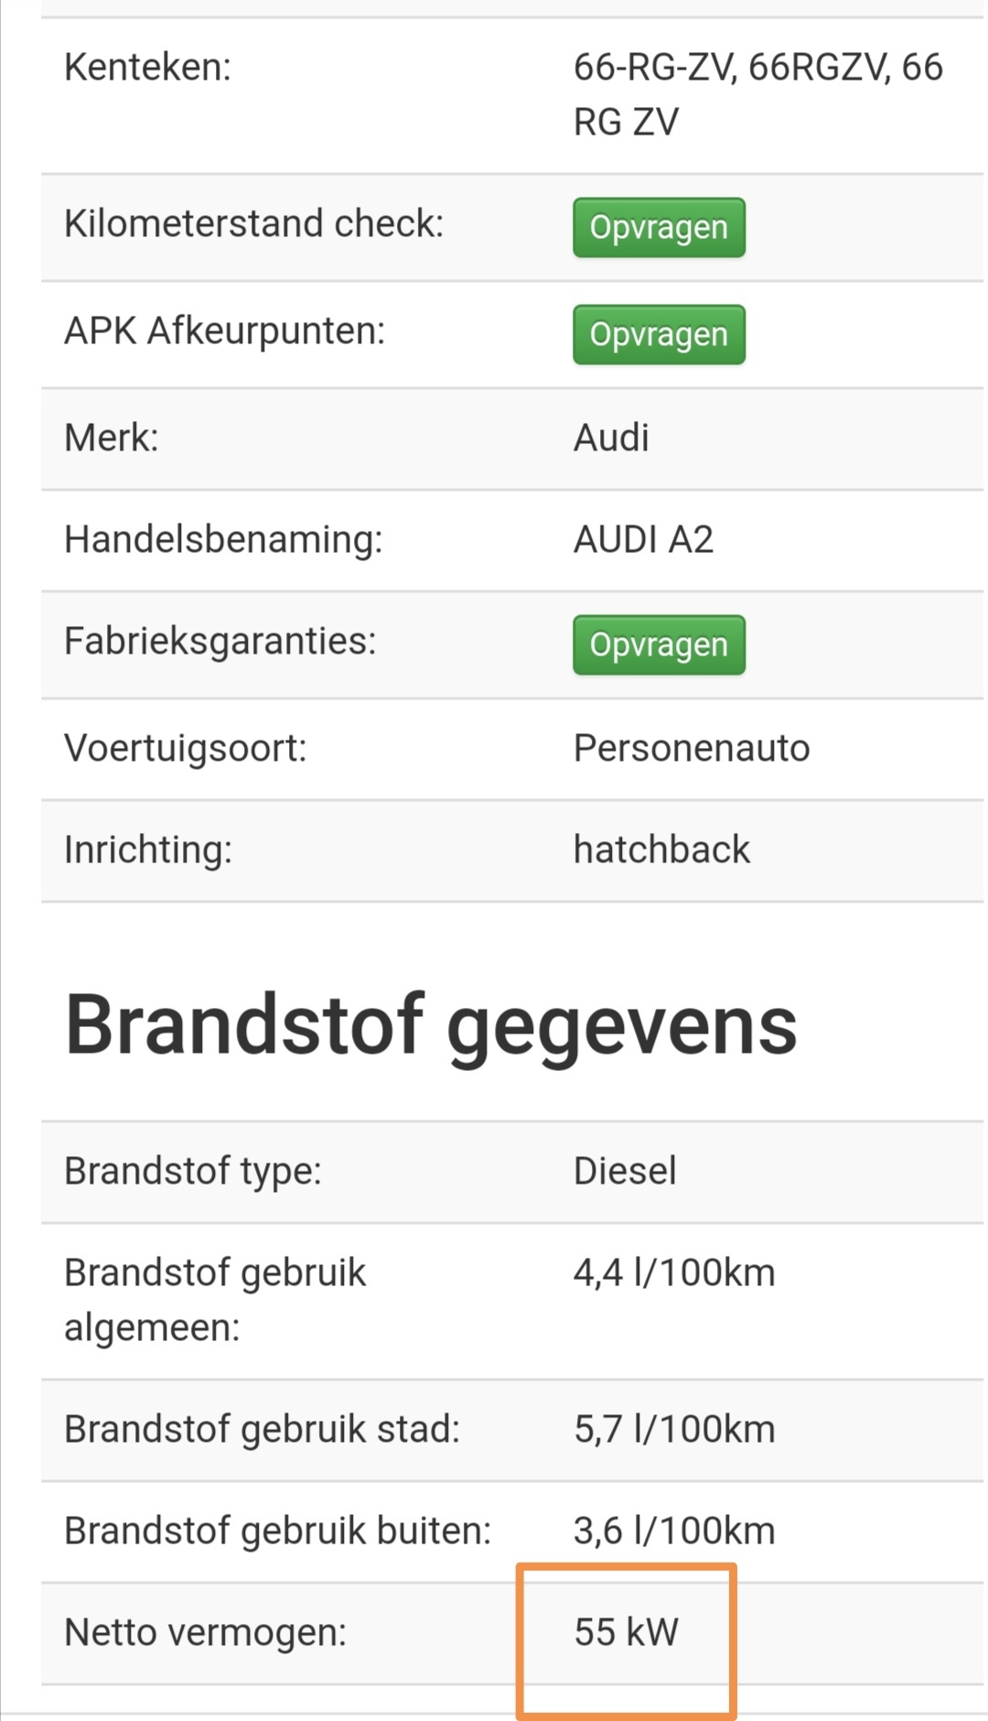Image resolution: width=988 pixels, height=1721 pixels.
Task: Click the Brandstof gebruik stad label
Action: point(263,1429)
